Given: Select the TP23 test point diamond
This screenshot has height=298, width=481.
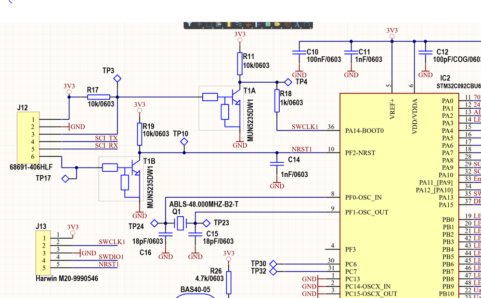Looking at the screenshot, I should point(207,223).
